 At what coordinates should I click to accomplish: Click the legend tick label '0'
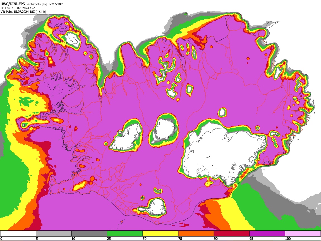point(1,238)
